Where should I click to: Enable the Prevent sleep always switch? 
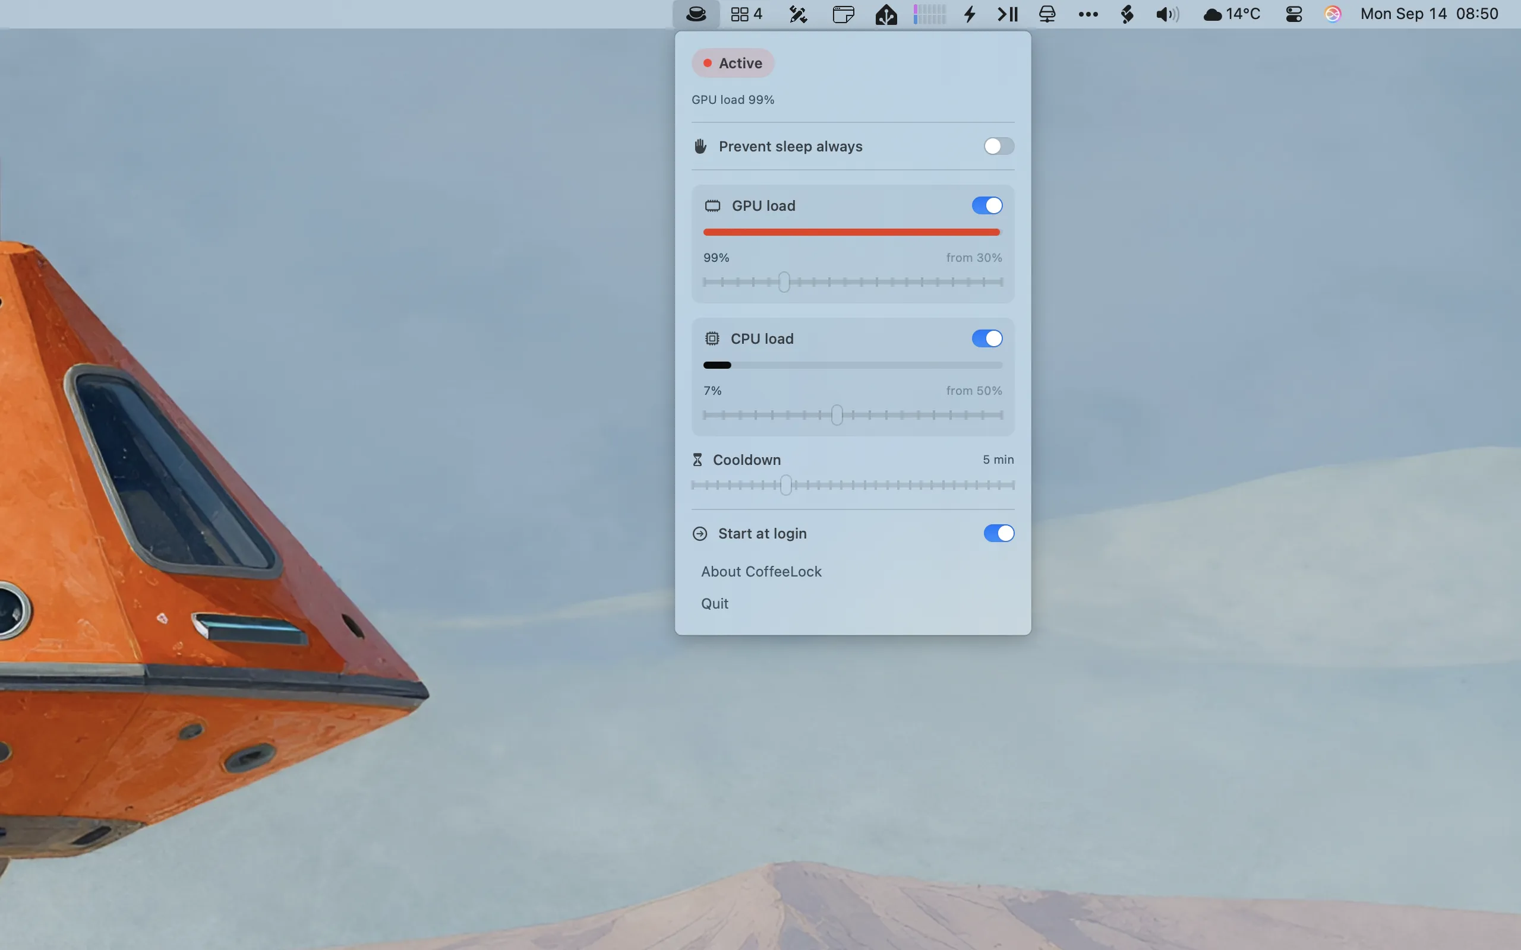click(999, 147)
